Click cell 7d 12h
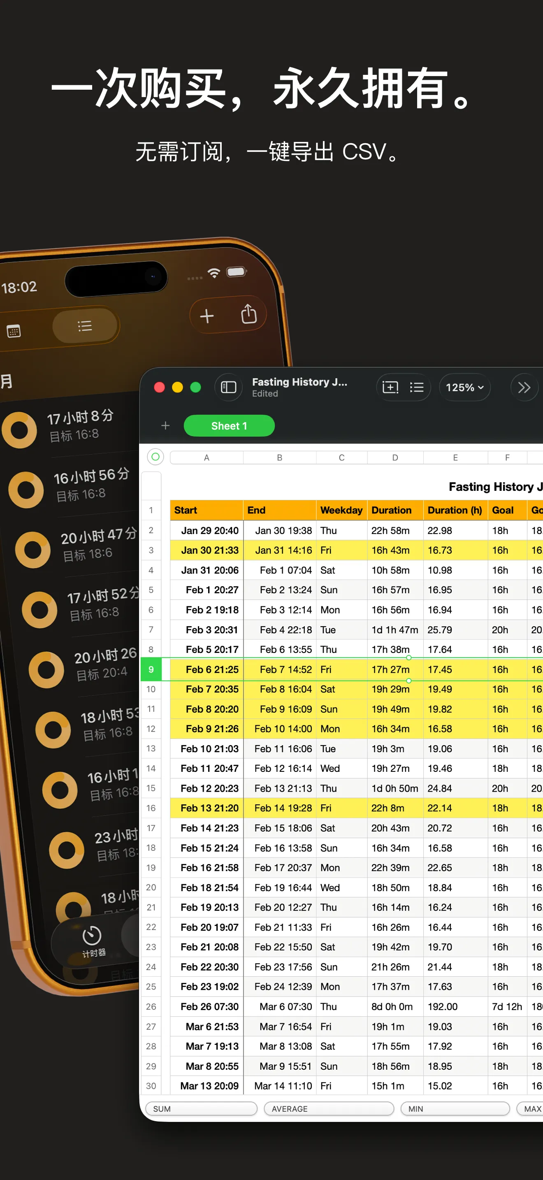The image size is (543, 1180). click(507, 1006)
